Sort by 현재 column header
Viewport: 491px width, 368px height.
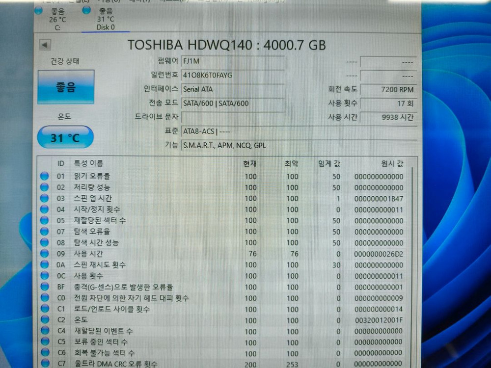point(250,163)
